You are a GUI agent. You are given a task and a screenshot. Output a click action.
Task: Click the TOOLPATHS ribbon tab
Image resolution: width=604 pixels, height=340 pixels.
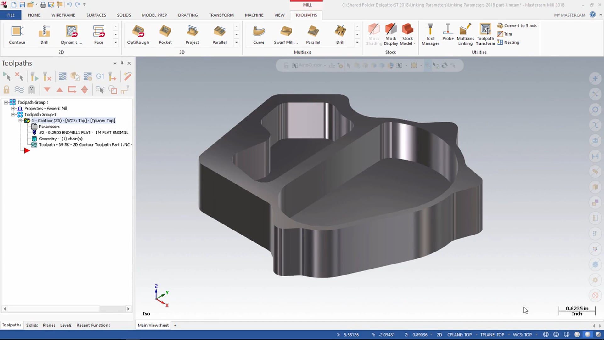pyautogui.click(x=306, y=15)
